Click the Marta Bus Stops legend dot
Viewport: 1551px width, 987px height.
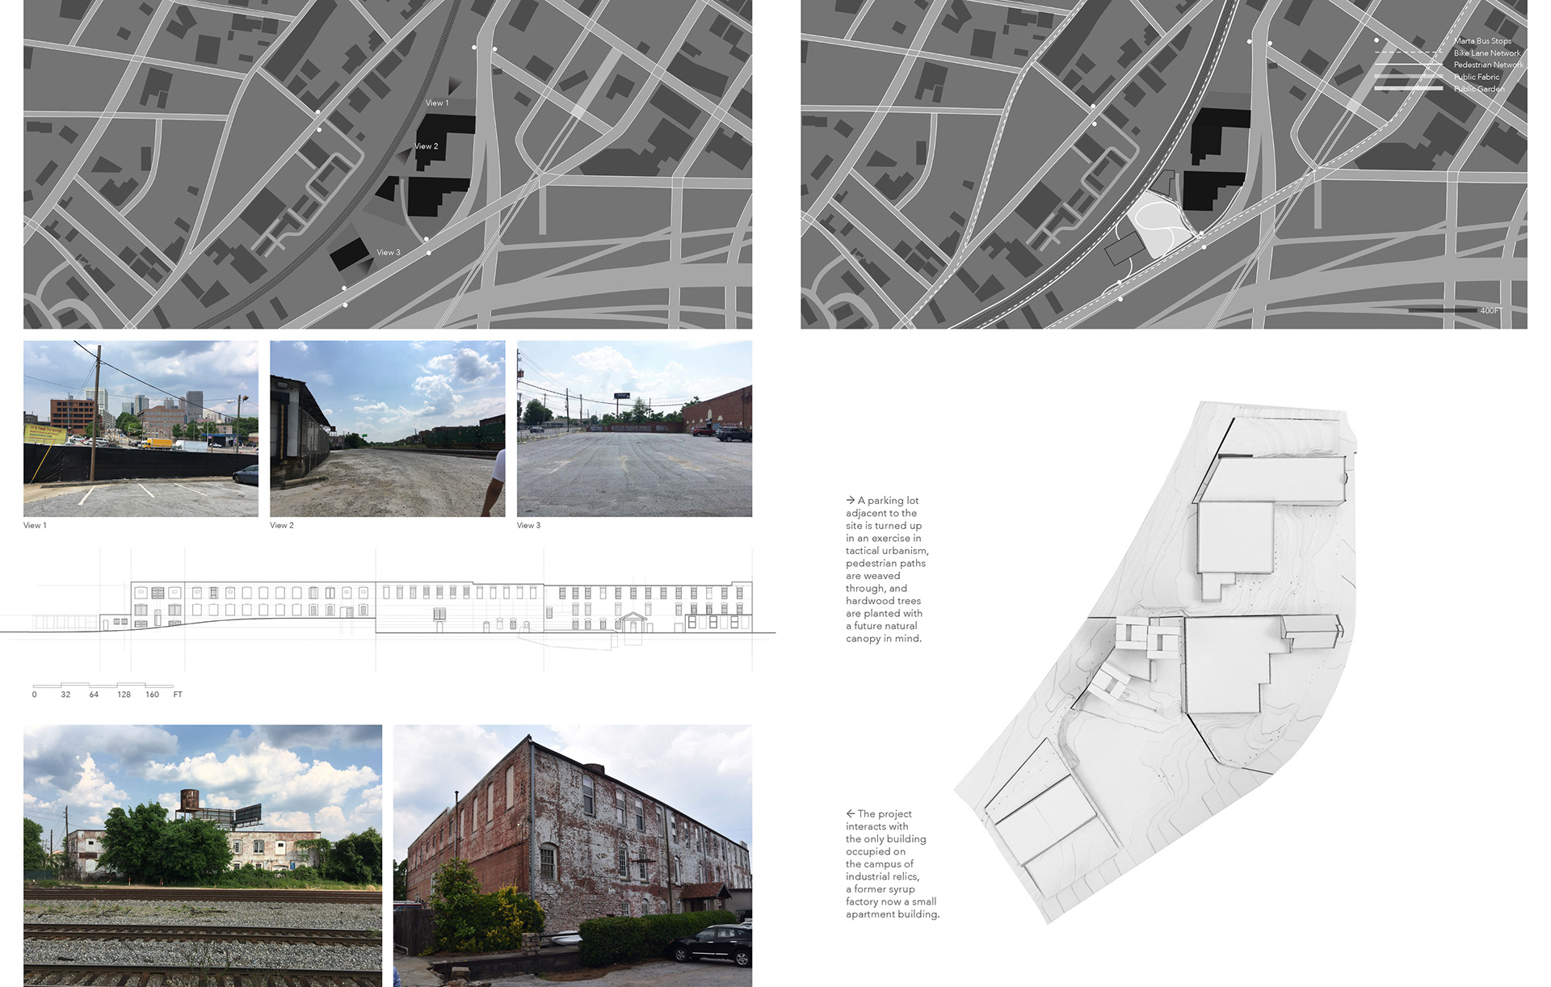point(1377,40)
